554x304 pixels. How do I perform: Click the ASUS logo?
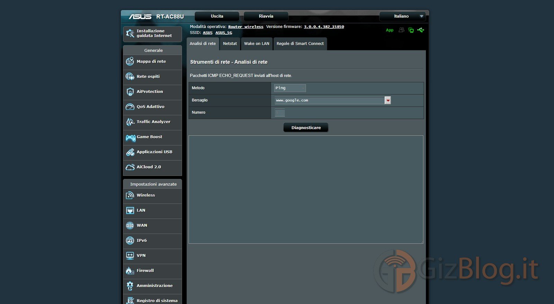140,17
